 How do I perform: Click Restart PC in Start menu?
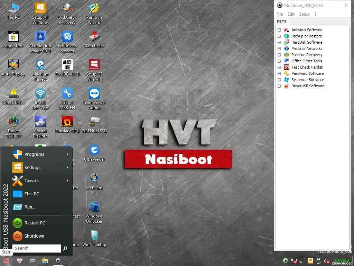pos(41,223)
